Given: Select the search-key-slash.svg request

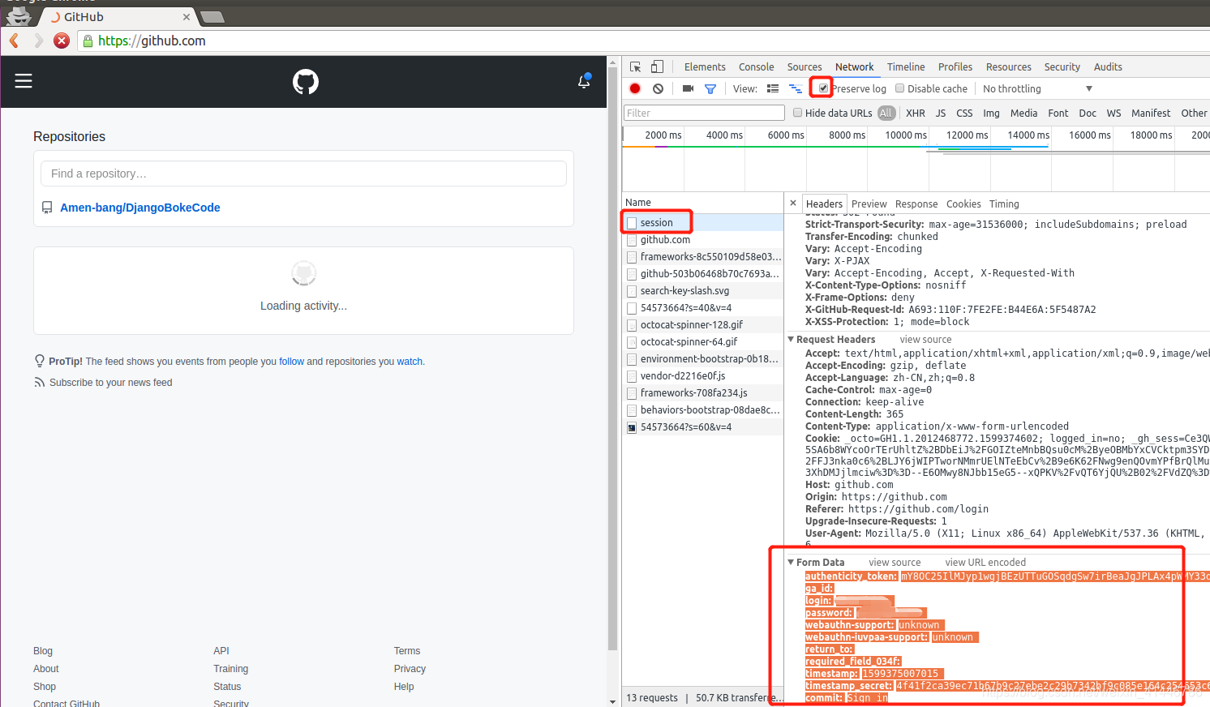Looking at the screenshot, I should pyautogui.click(x=703, y=290).
